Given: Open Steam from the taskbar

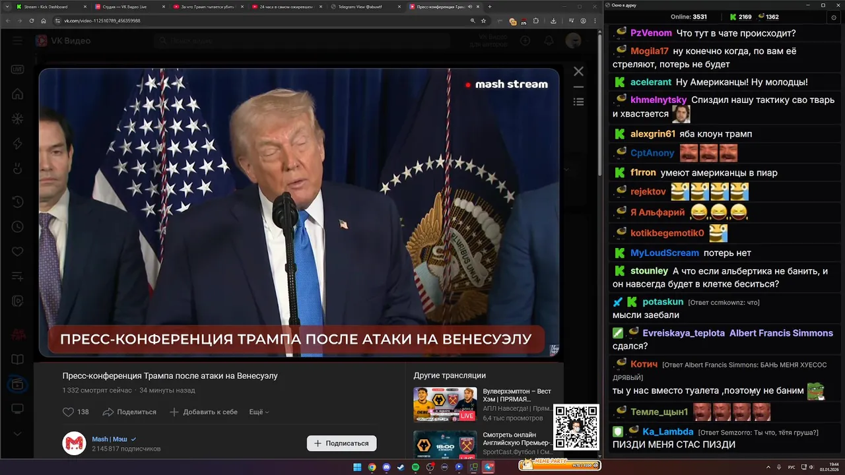Looking at the screenshot, I should click(x=401, y=467).
